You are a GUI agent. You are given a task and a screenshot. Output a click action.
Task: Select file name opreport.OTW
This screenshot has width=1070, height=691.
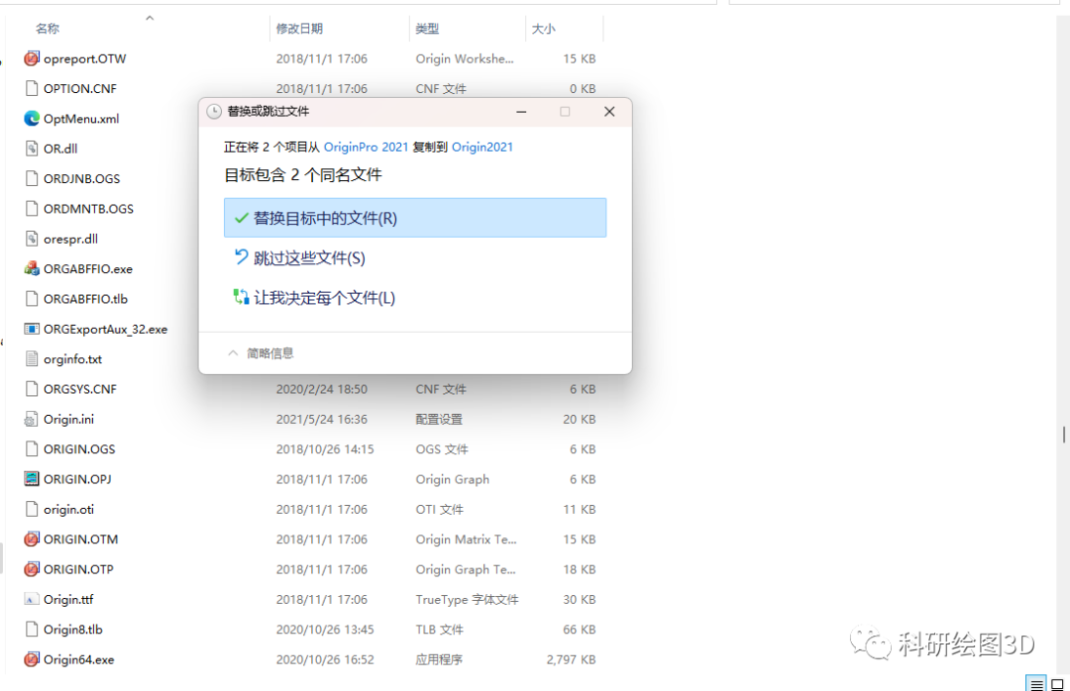84,58
